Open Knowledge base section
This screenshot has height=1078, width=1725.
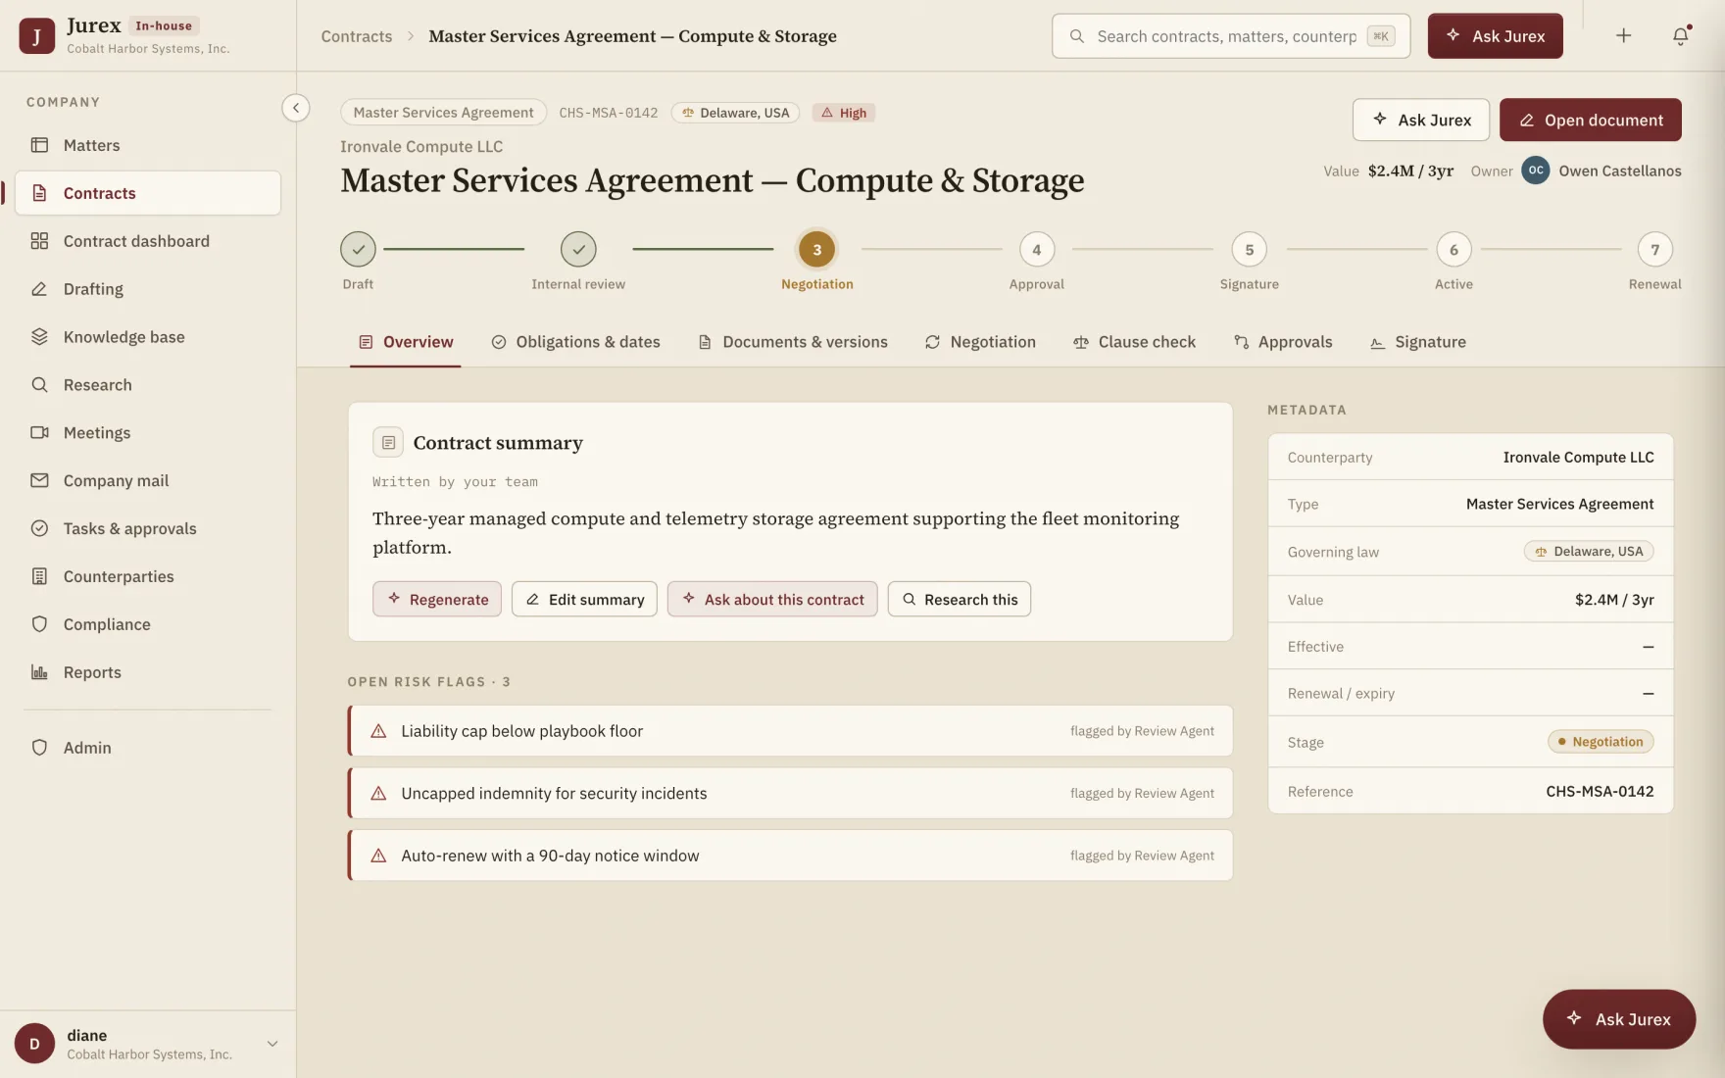point(148,337)
